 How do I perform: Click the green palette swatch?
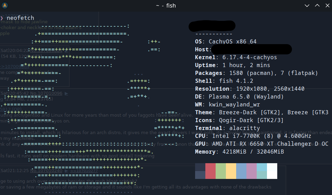(221, 171)
